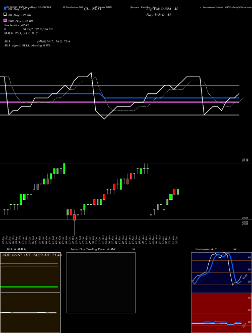The image size is (252, 333).
Task: Click the 'SI 14/3: 22.9 / 24.73' value
Action: (x=38, y=29)
